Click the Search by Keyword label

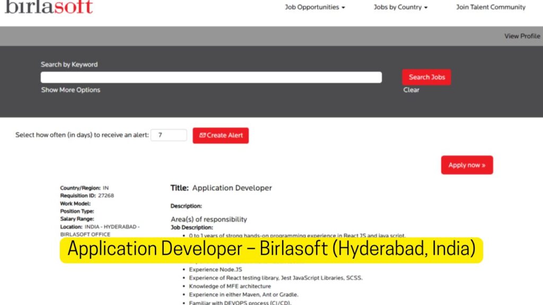(69, 65)
